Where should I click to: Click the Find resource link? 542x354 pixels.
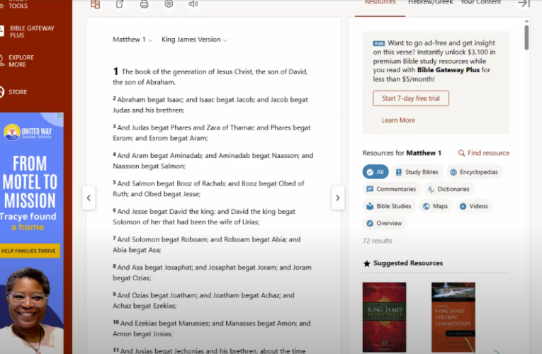(488, 153)
